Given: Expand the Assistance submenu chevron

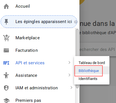Looking at the screenshot, I should 69,75.
